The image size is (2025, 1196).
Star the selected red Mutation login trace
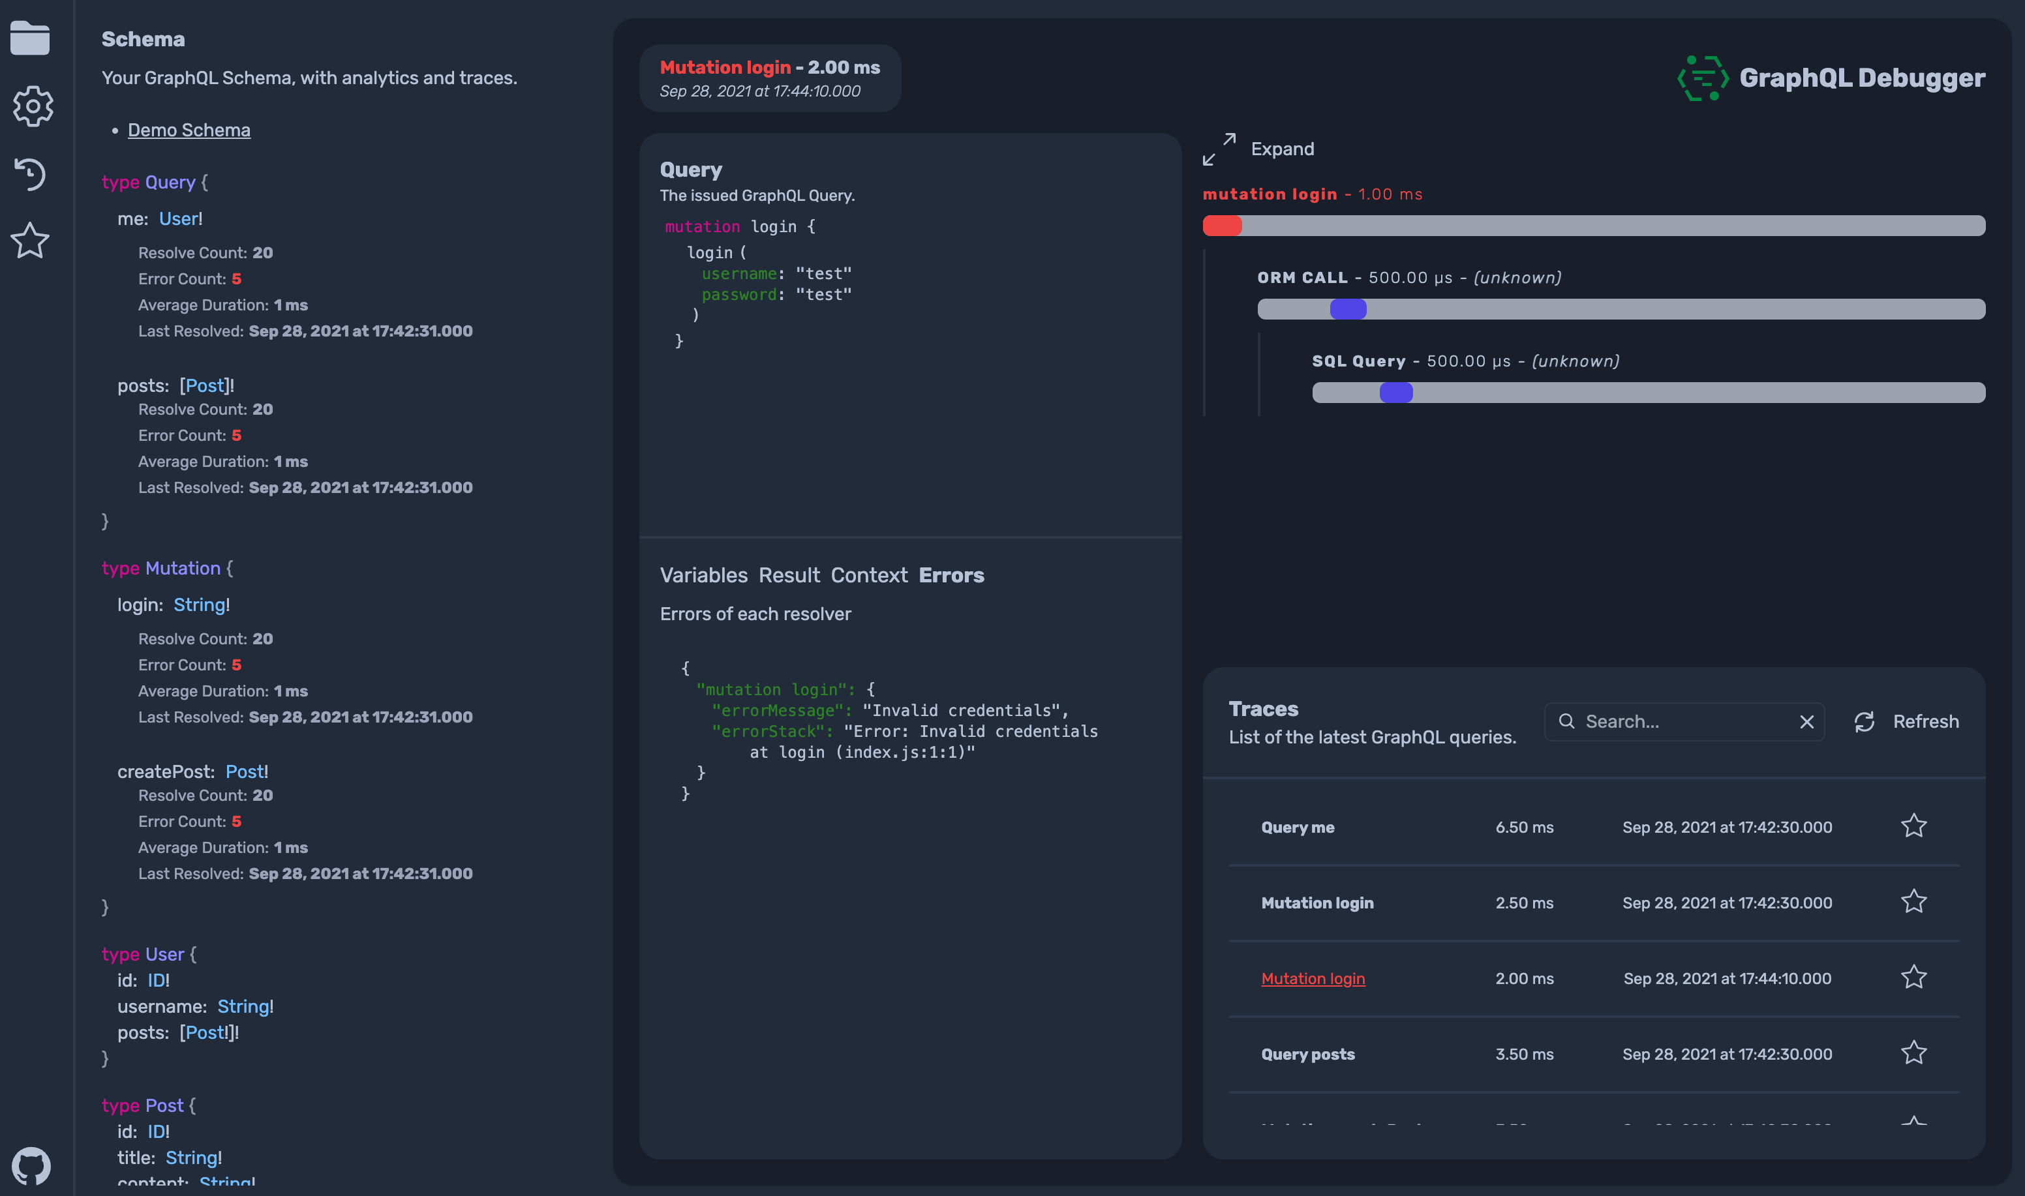click(1913, 978)
